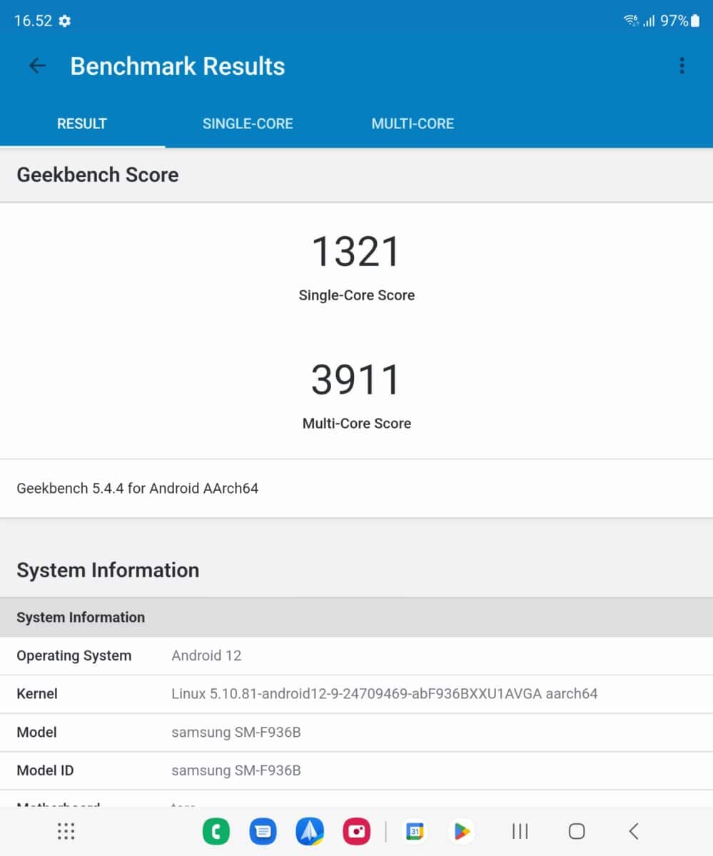Launch the Spark mail app icon

pos(310,831)
